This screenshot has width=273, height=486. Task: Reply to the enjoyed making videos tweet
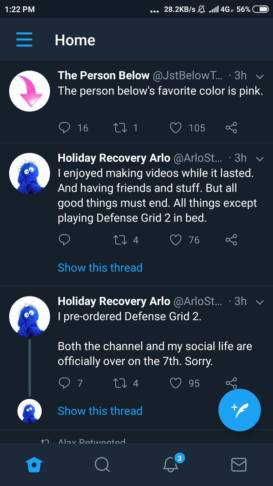pyautogui.click(x=64, y=240)
